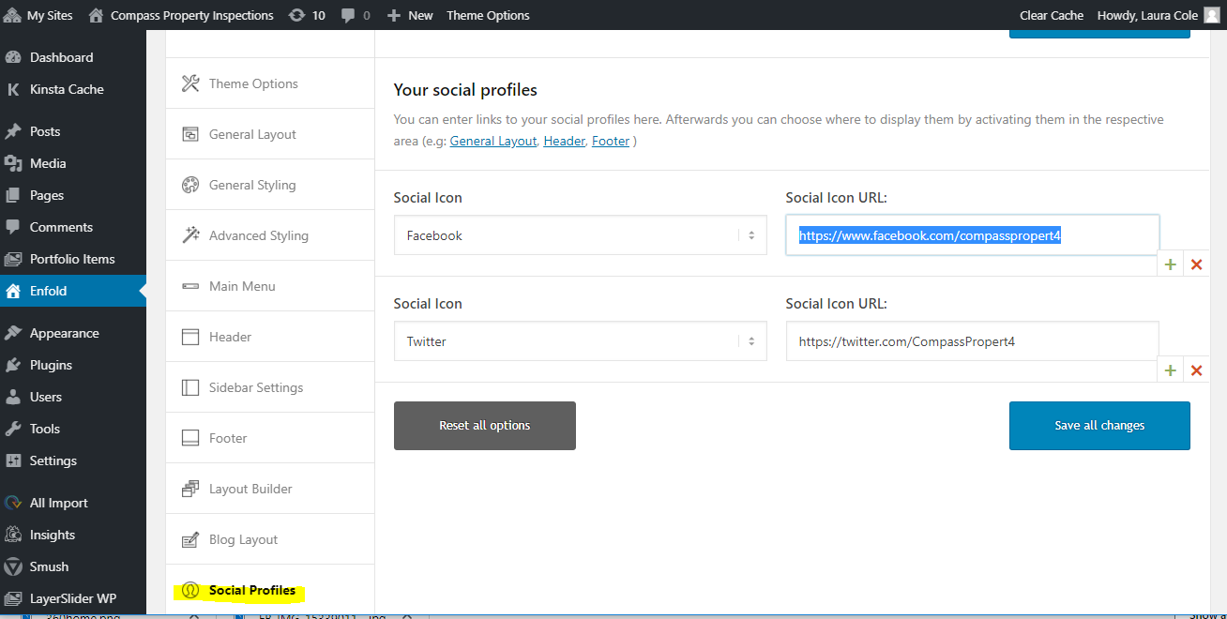Select the Social Profiles tab
The height and width of the screenshot is (619, 1227).
270,590
